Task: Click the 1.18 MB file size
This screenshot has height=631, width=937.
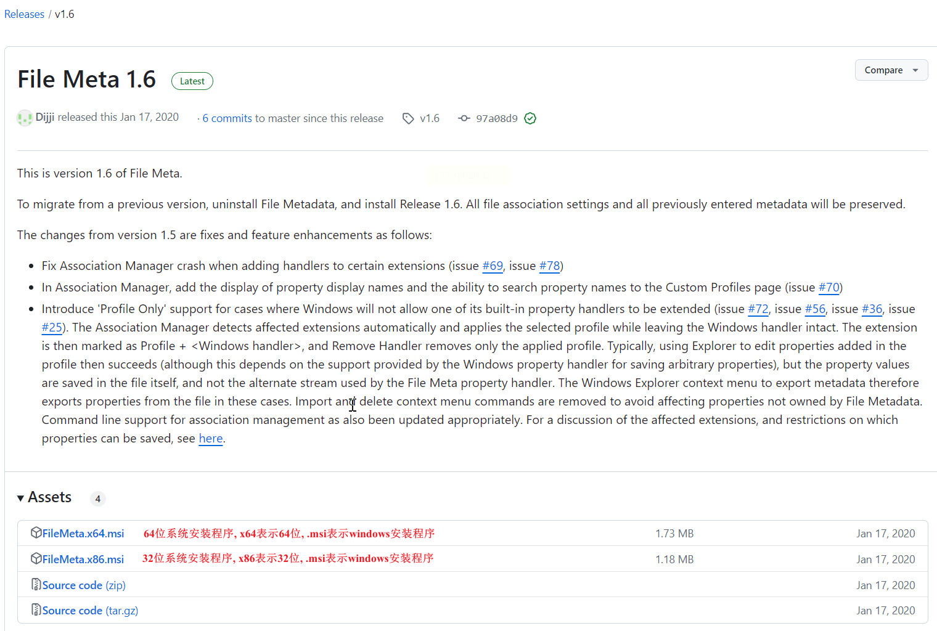Action: pos(674,559)
